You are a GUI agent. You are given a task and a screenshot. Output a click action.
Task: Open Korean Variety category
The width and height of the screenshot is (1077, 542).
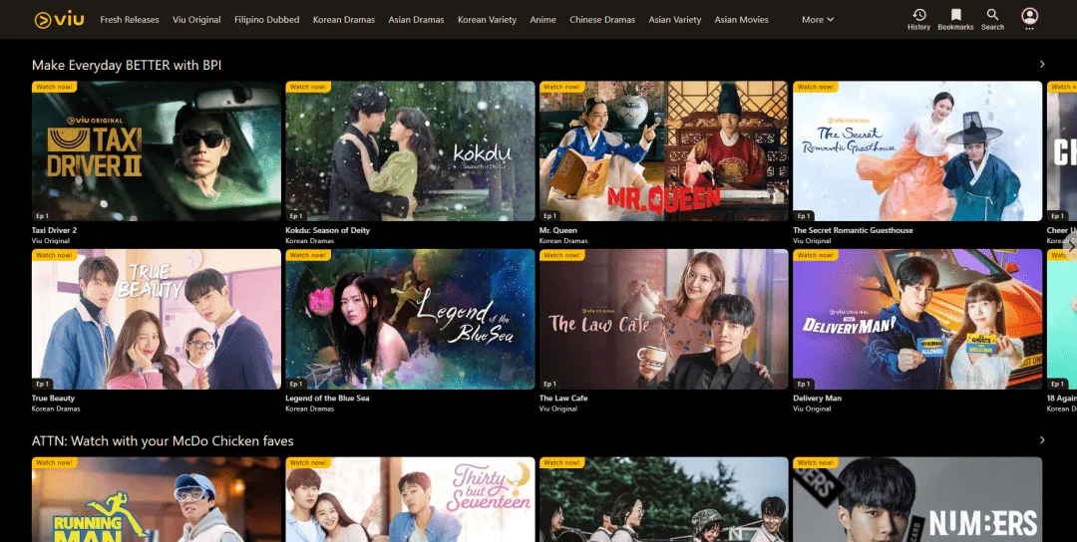click(x=487, y=20)
